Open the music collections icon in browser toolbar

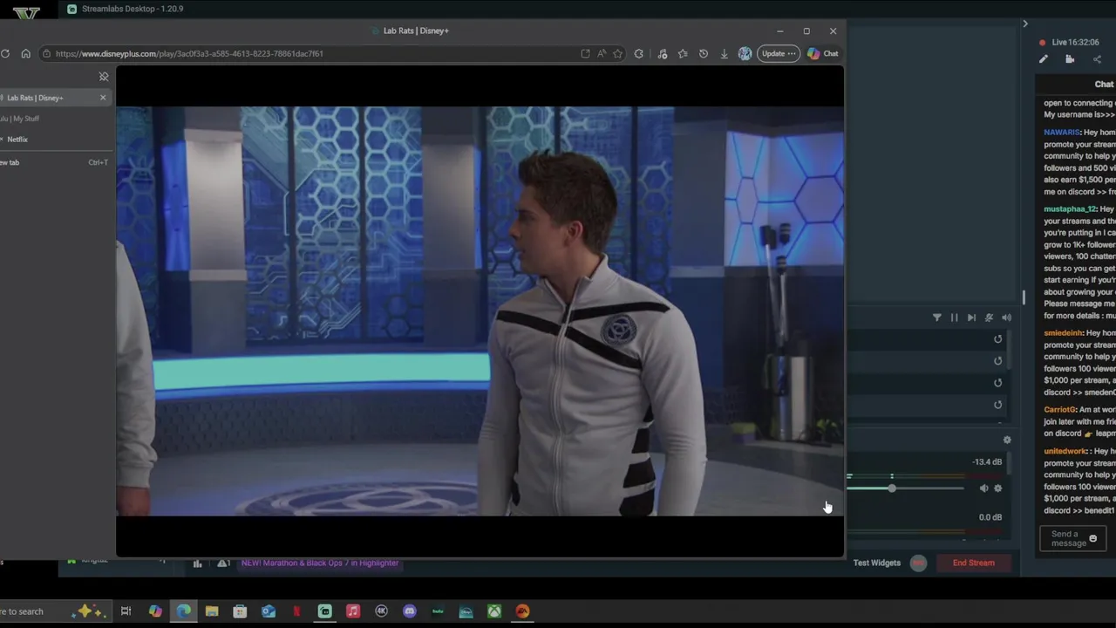pos(663,53)
